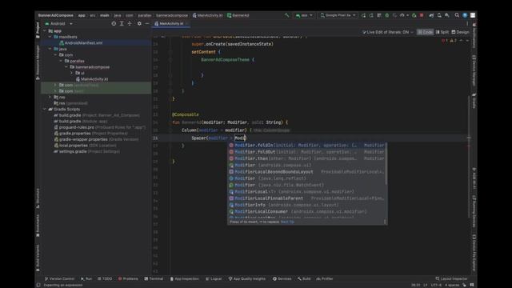Click the blue account avatar icon

point(465,15)
